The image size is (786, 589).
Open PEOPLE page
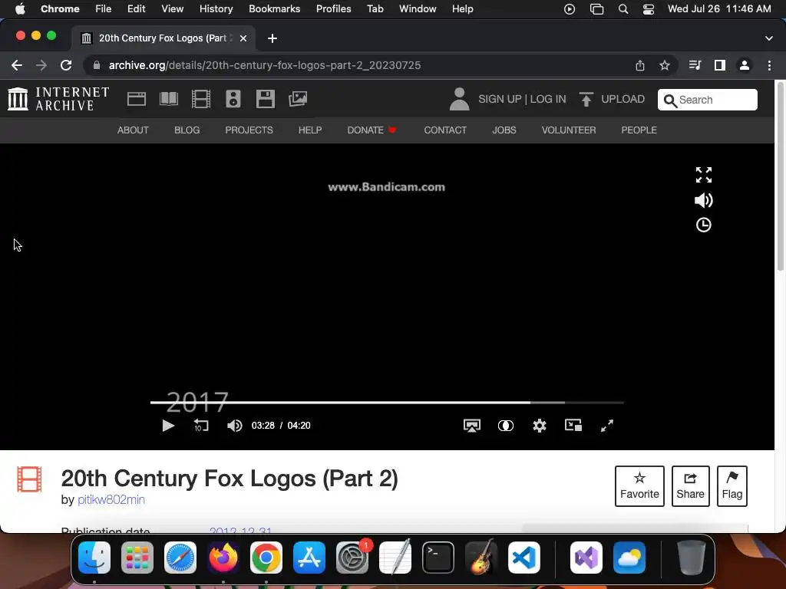(x=639, y=130)
